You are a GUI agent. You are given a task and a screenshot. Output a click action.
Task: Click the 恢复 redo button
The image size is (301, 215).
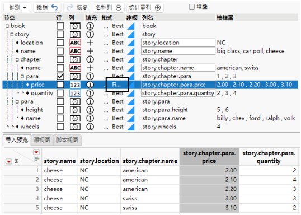click(77, 7)
